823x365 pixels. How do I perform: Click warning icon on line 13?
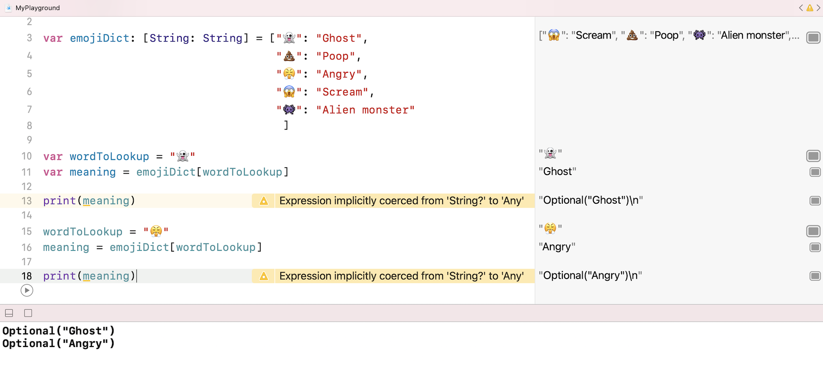point(264,201)
